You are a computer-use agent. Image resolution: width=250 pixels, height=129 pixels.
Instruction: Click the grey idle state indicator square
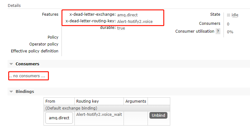click(229, 15)
